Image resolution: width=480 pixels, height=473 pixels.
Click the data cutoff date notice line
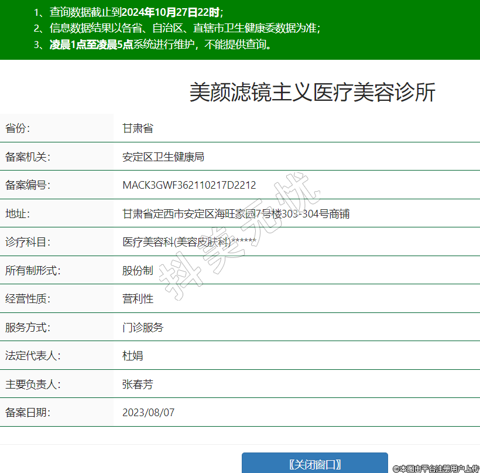(x=129, y=12)
